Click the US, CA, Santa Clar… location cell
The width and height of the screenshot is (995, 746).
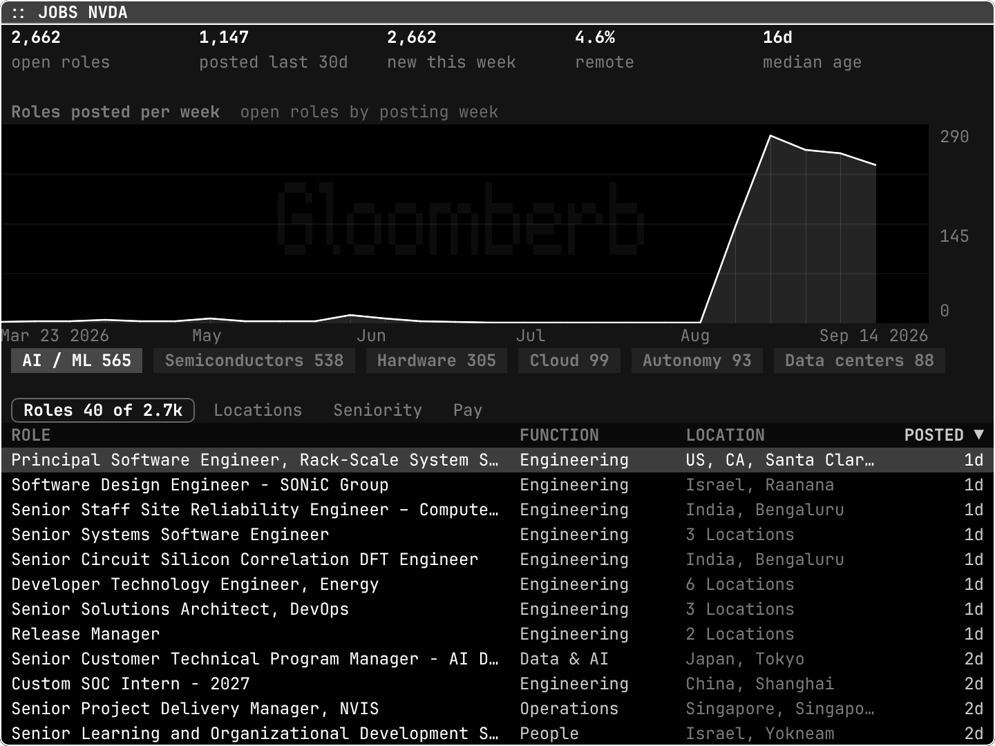tap(780, 460)
